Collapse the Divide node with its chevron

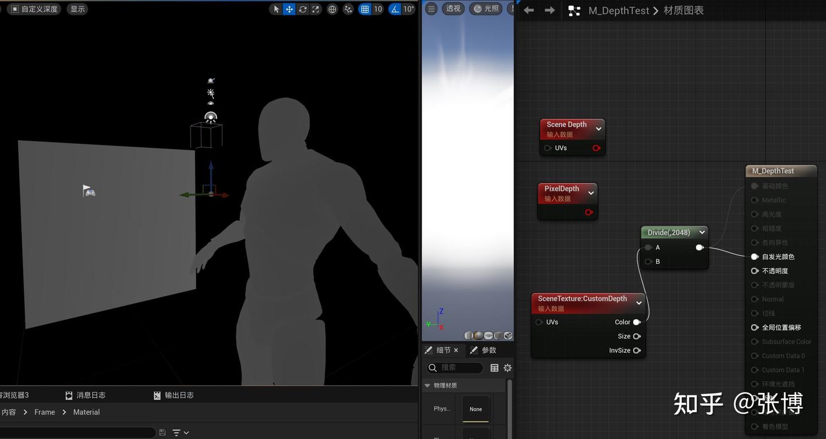point(702,232)
